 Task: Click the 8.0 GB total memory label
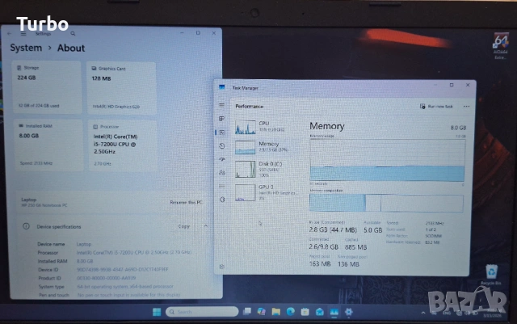458,128
